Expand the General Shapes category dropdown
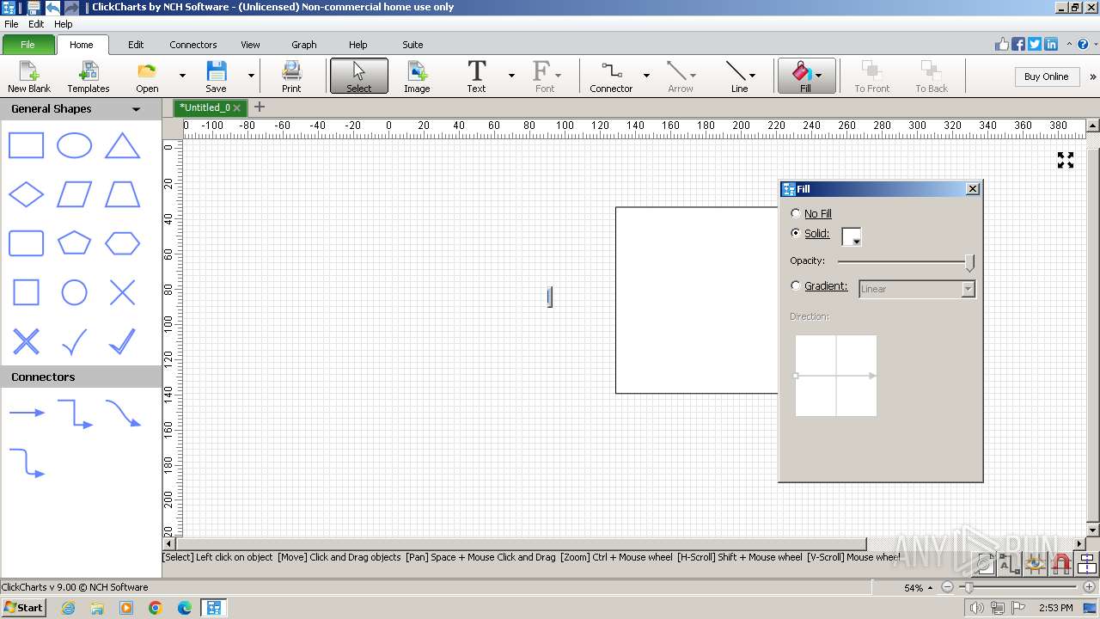This screenshot has height=619, width=1100. pyautogui.click(x=136, y=109)
